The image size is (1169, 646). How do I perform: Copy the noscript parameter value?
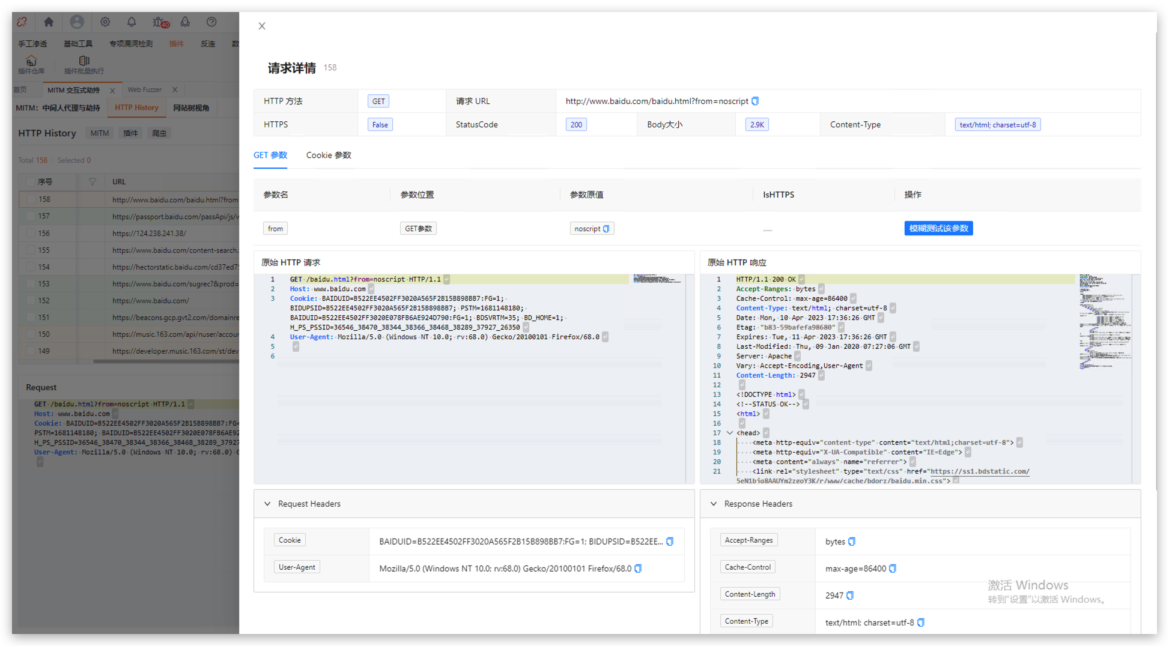tap(606, 229)
